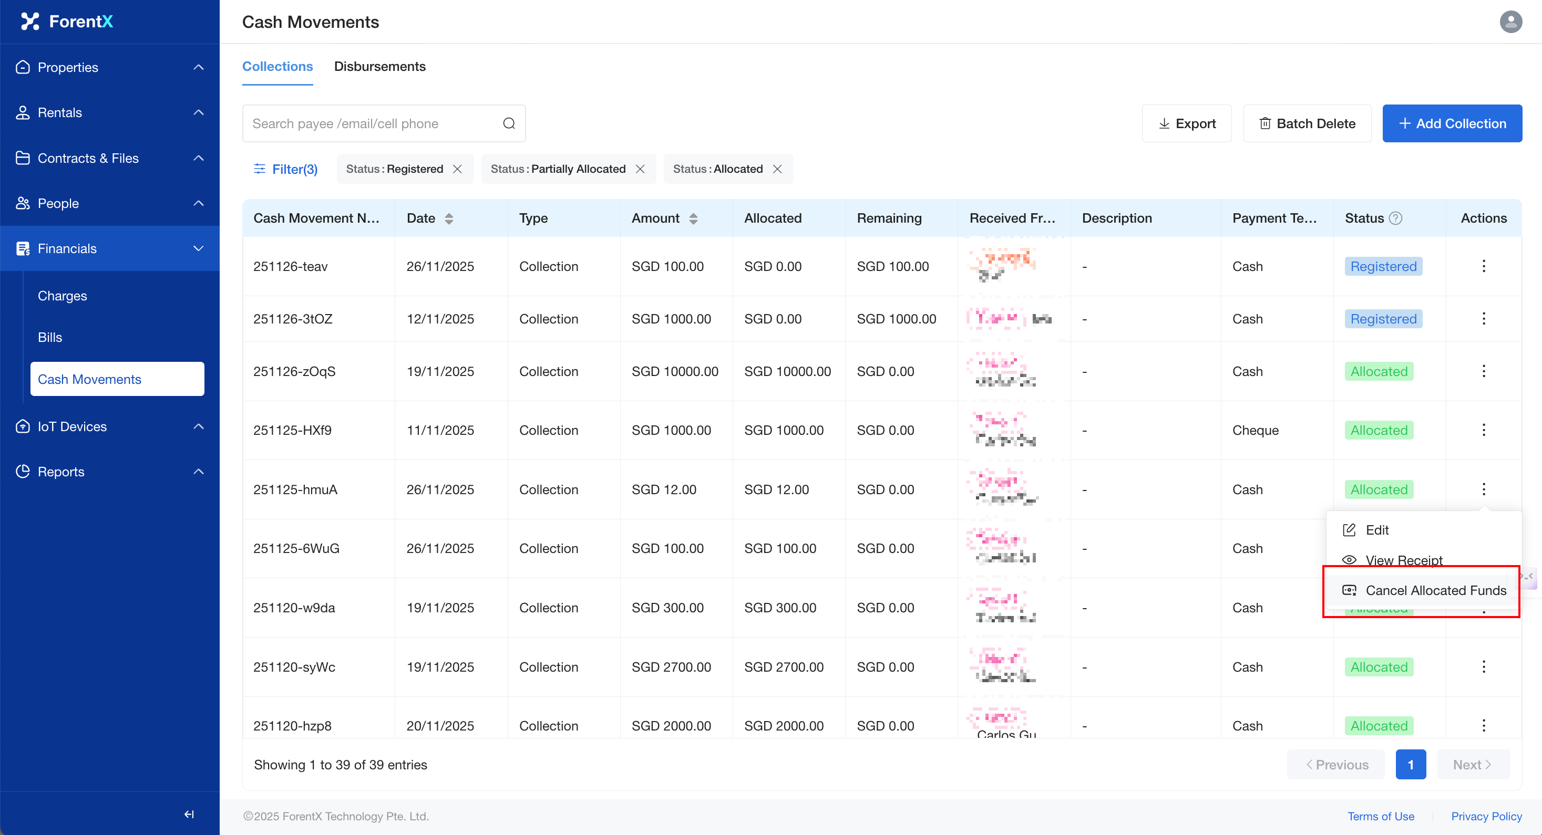
Task: Sort the table by Date column
Action: (449, 218)
